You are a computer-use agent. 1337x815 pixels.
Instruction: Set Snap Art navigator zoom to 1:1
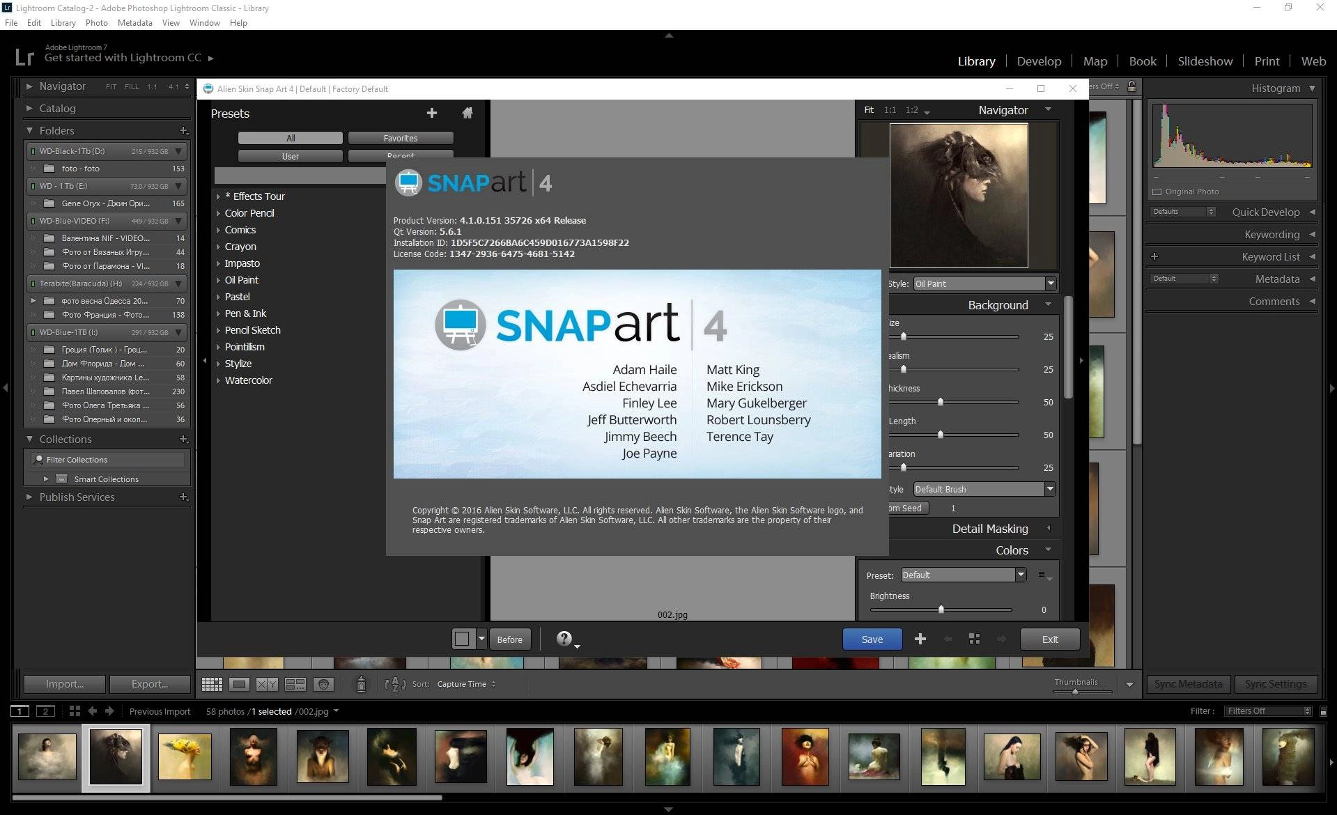click(x=890, y=110)
